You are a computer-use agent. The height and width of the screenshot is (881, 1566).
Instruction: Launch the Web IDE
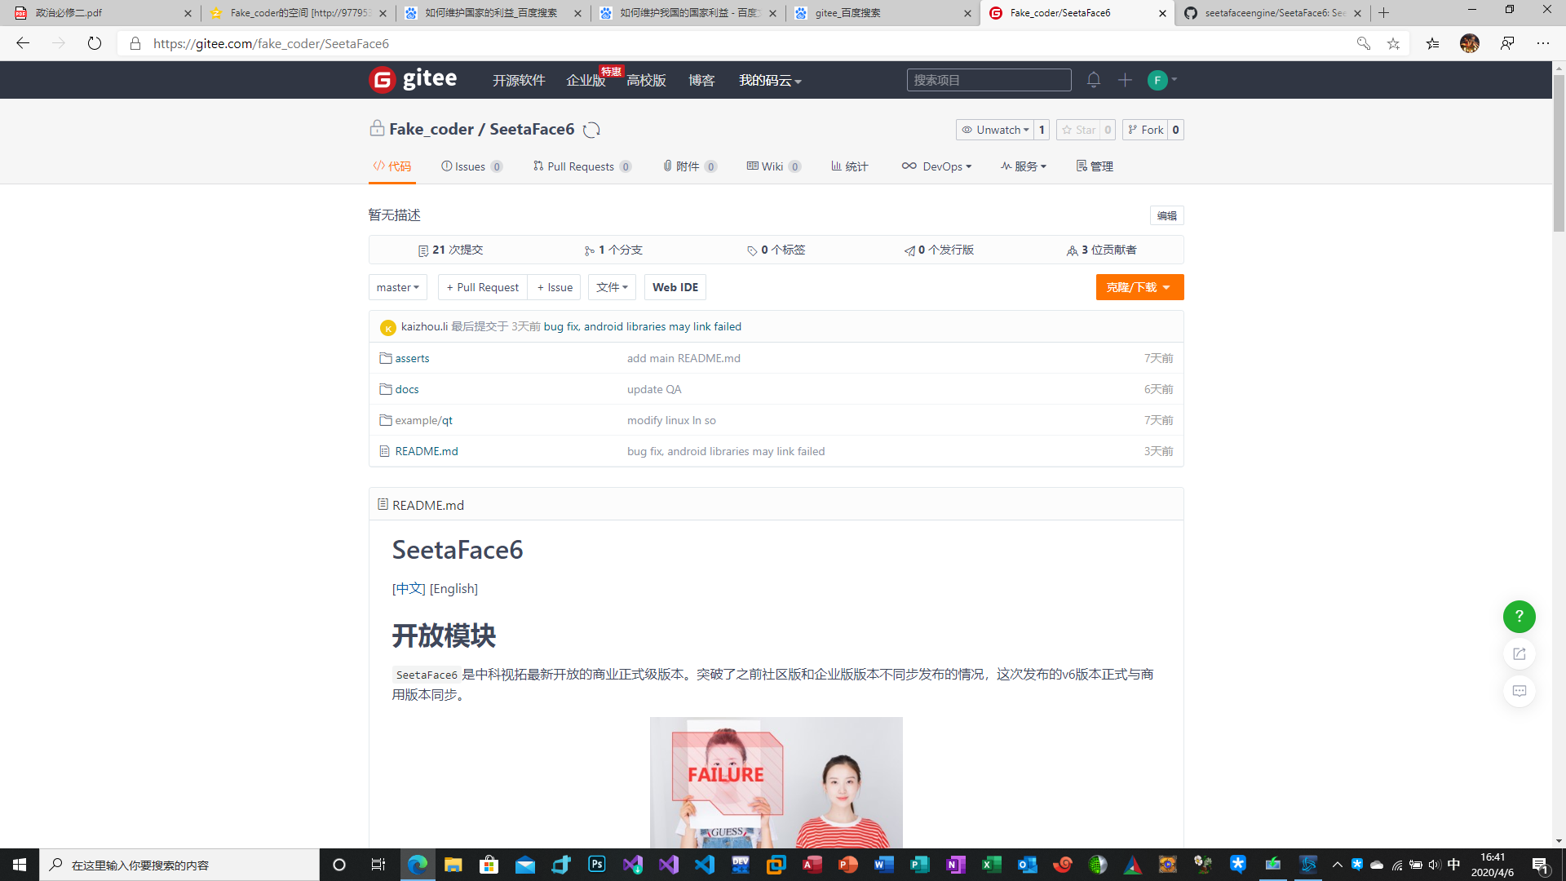point(675,287)
